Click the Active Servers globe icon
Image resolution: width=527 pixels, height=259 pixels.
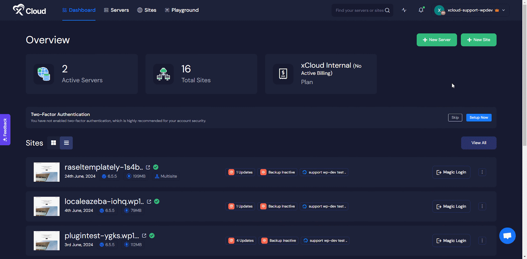pyautogui.click(x=43, y=74)
